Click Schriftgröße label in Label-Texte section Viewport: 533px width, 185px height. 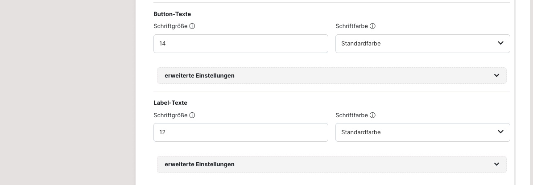[170, 115]
